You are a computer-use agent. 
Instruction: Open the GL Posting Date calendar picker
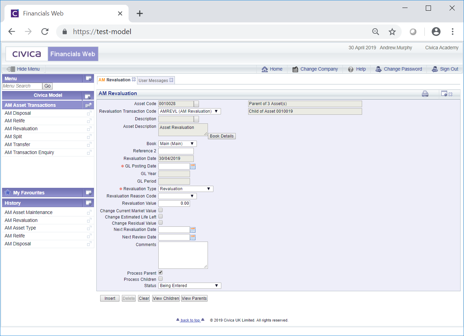click(193, 166)
